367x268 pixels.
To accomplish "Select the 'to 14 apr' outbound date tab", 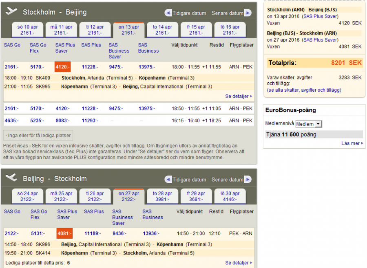I will tap(162, 30).
